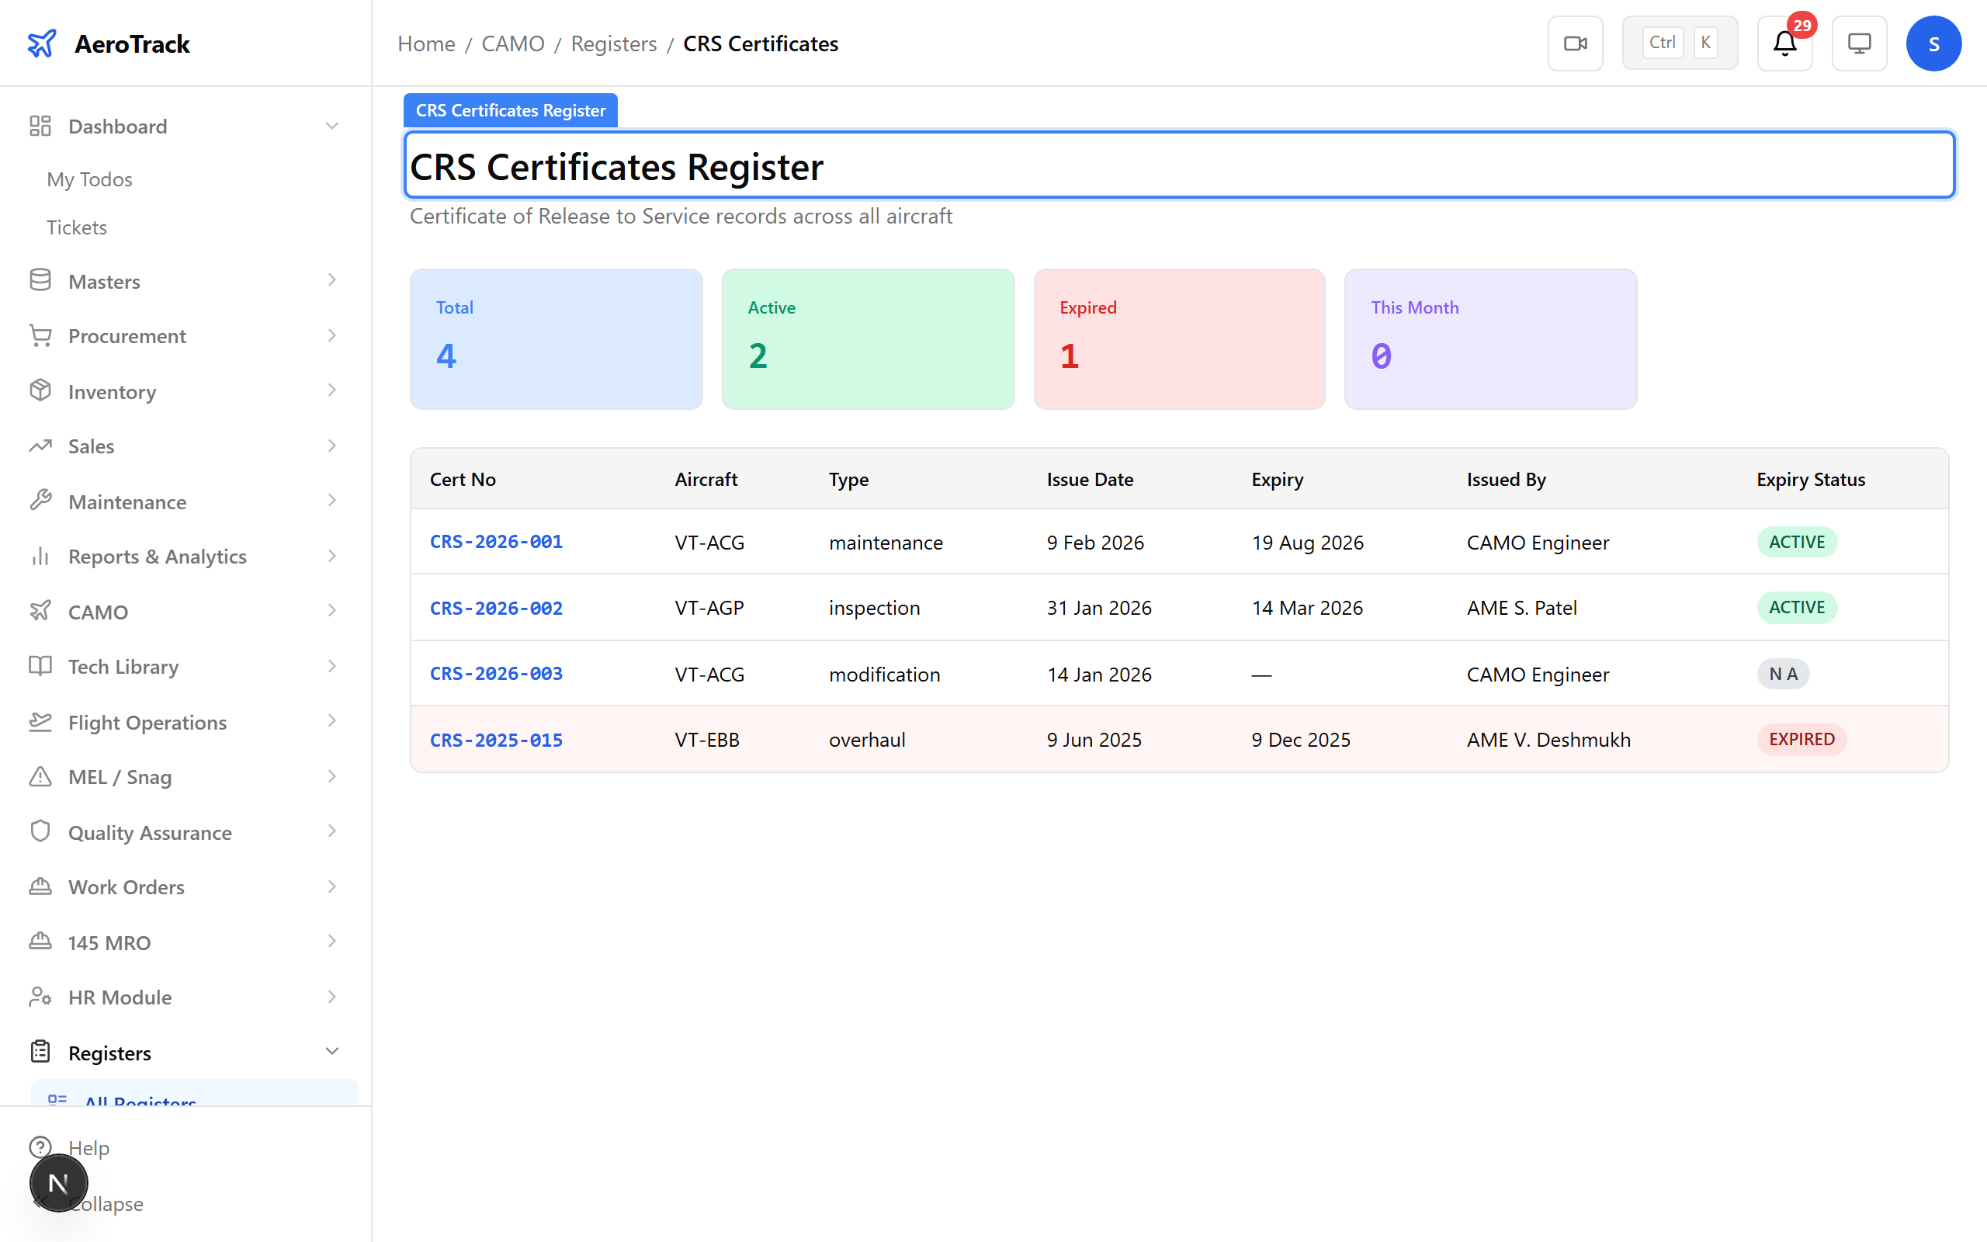Image resolution: width=1987 pixels, height=1242 pixels.
Task: Expand the Maintenance sidebar section
Action: click(x=331, y=501)
